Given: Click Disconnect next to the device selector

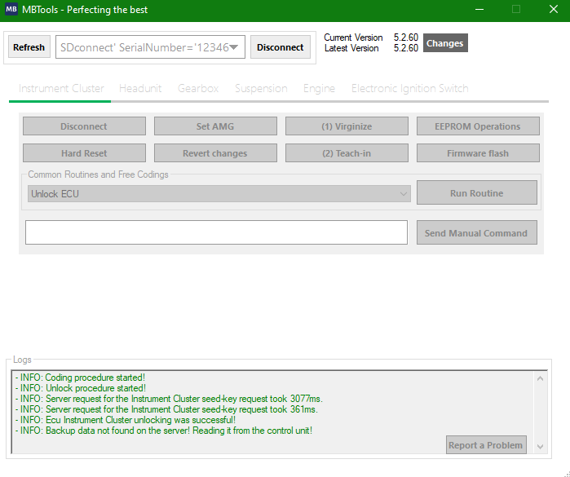Looking at the screenshot, I should pyautogui.click(x=280, y=47).
